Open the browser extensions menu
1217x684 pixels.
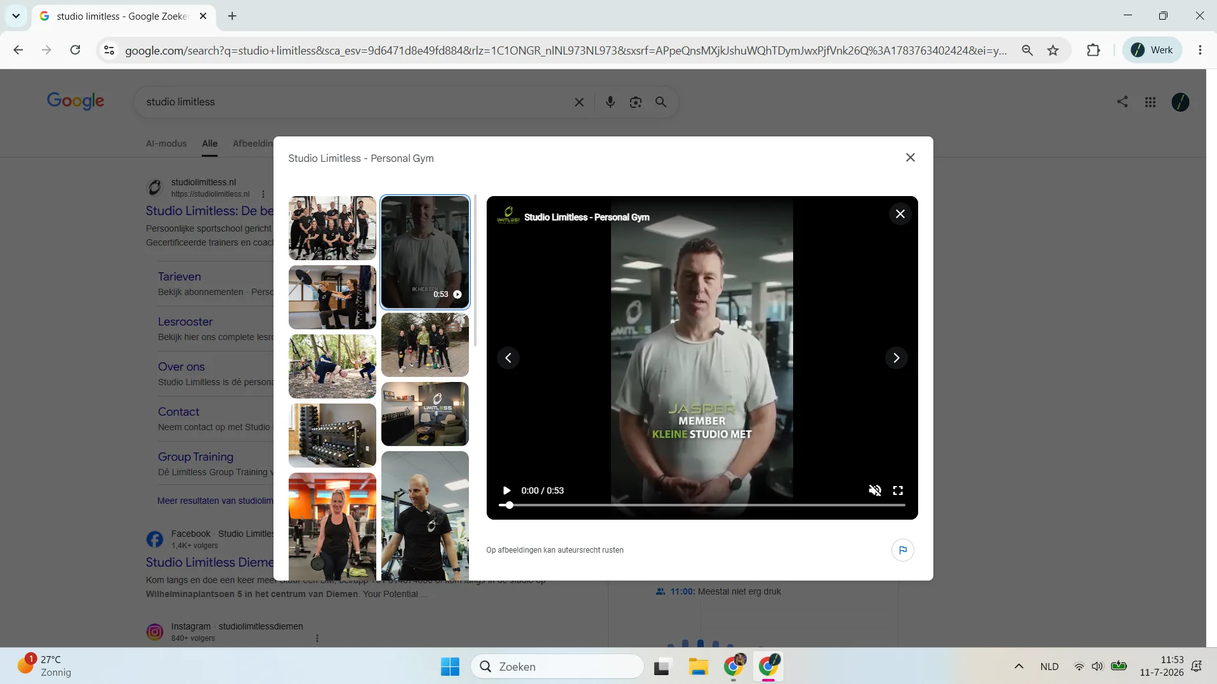[1093, 50]
